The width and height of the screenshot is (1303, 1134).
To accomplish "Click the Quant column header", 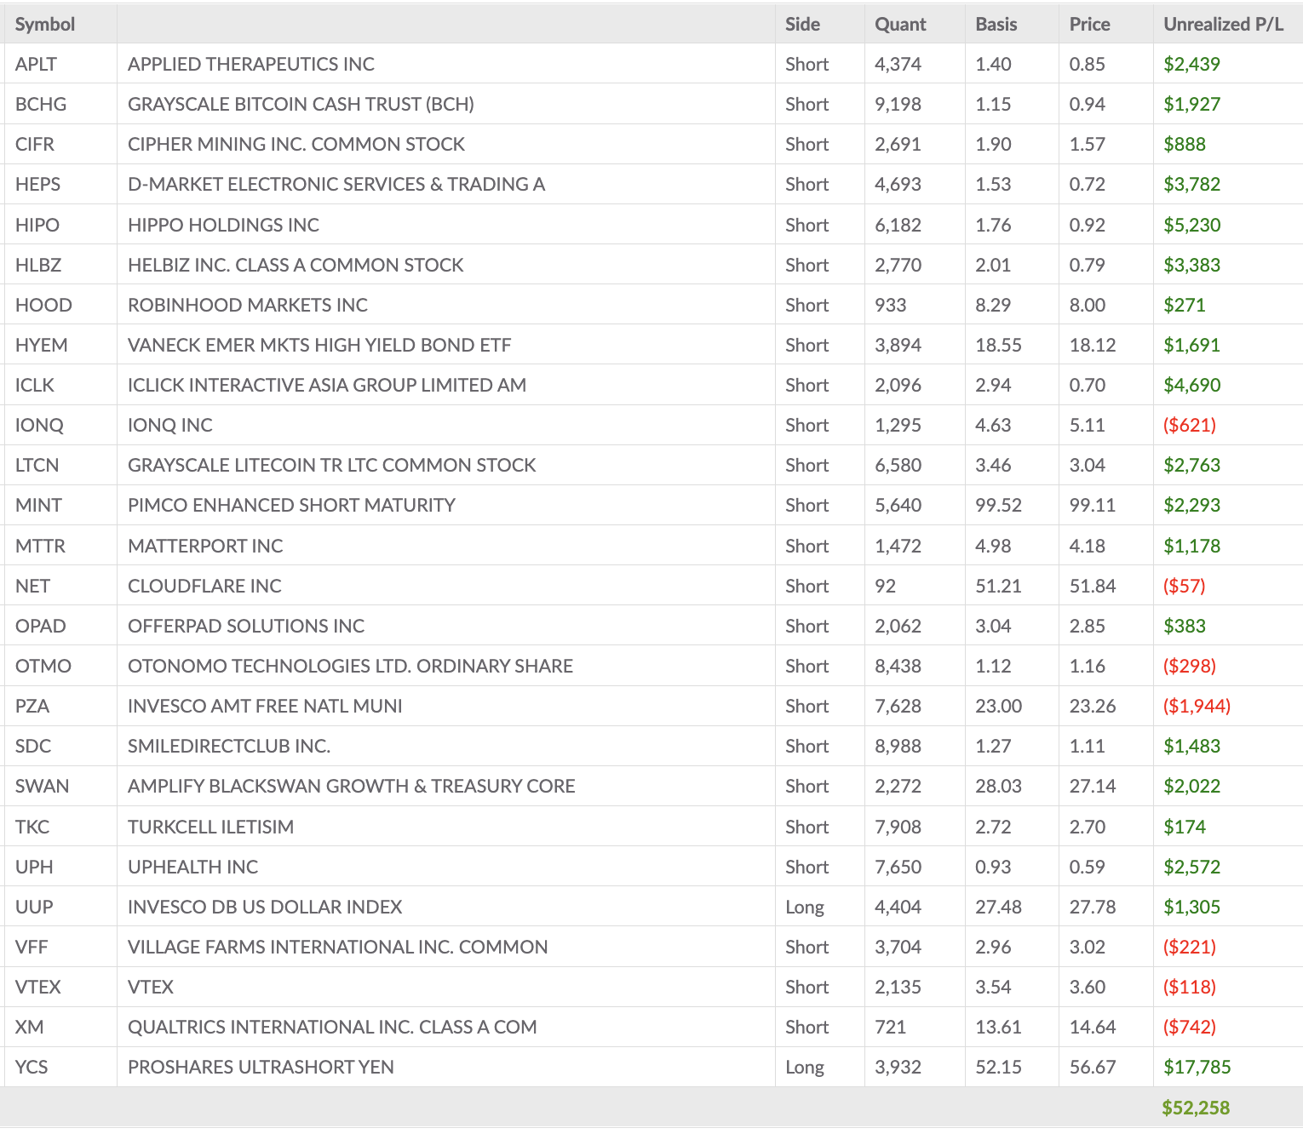I will click(x=900, y=24).
